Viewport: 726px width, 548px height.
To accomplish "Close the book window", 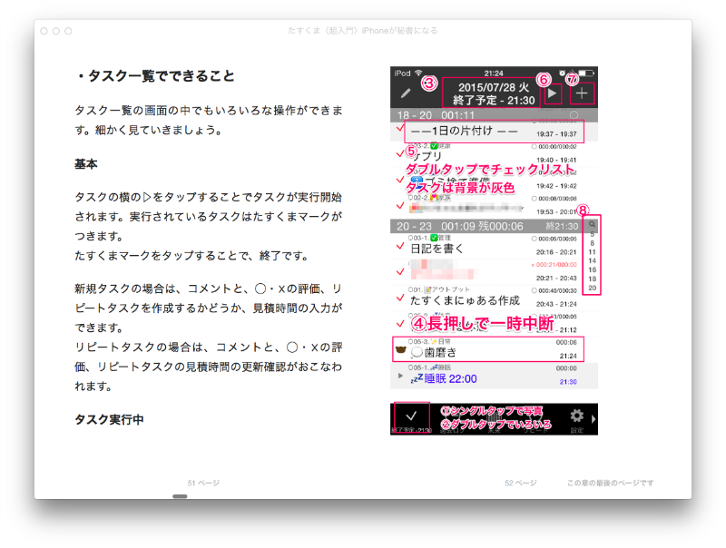I will pos(44,31).
